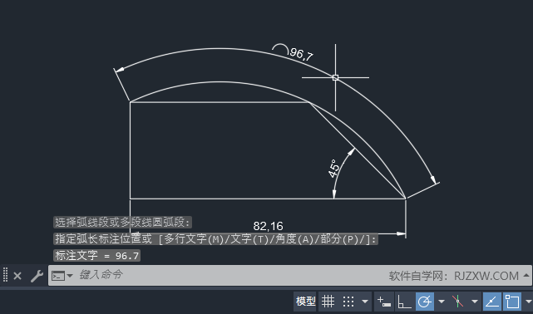
Task: Click the command prompt icon
Action: pyautogui.click(x=57, y=276)
